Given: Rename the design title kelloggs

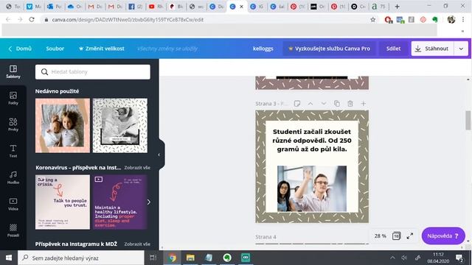Looking at the screenshot, I should click(263, 49).
